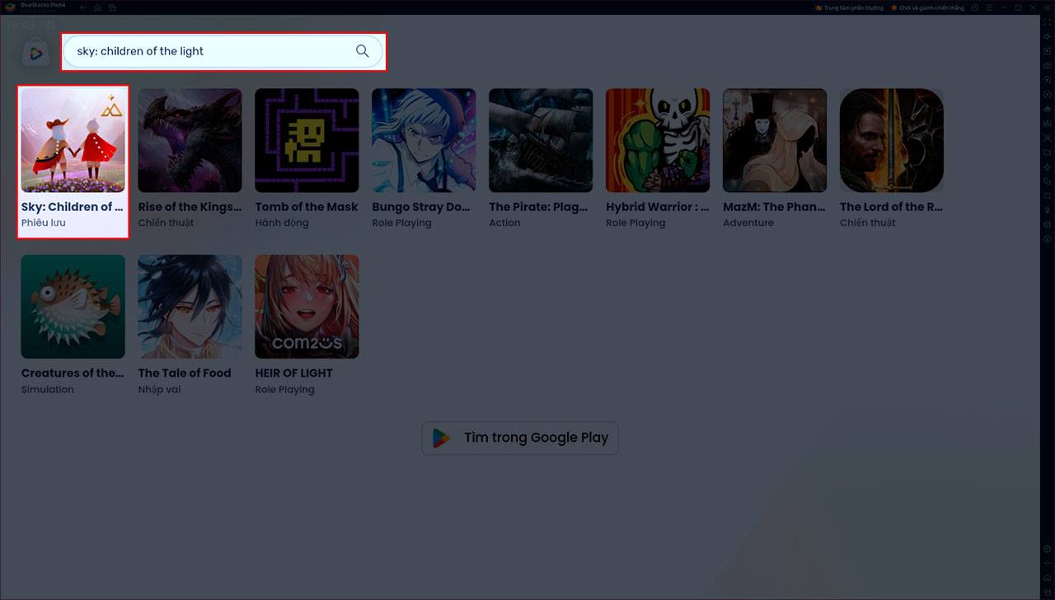Viewport: 1055px width, 600px height.
Task: Select Tomb of the Mask game icon
Action: pos(307,141)
